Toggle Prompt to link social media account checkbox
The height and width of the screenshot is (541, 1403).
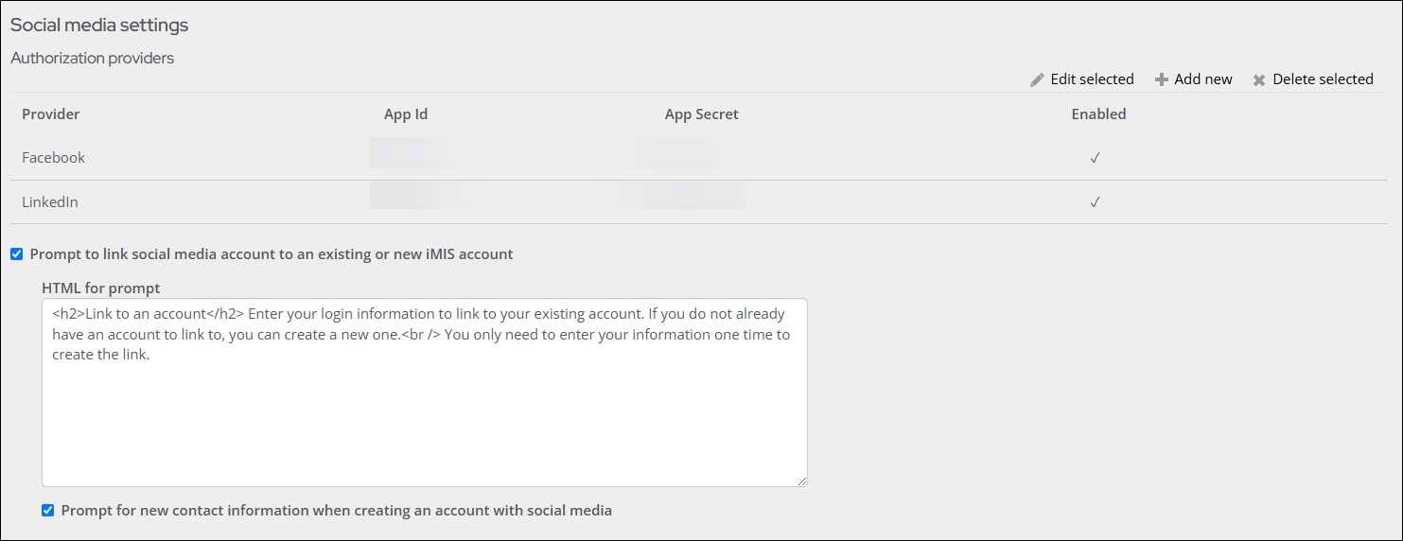[17, 254]
